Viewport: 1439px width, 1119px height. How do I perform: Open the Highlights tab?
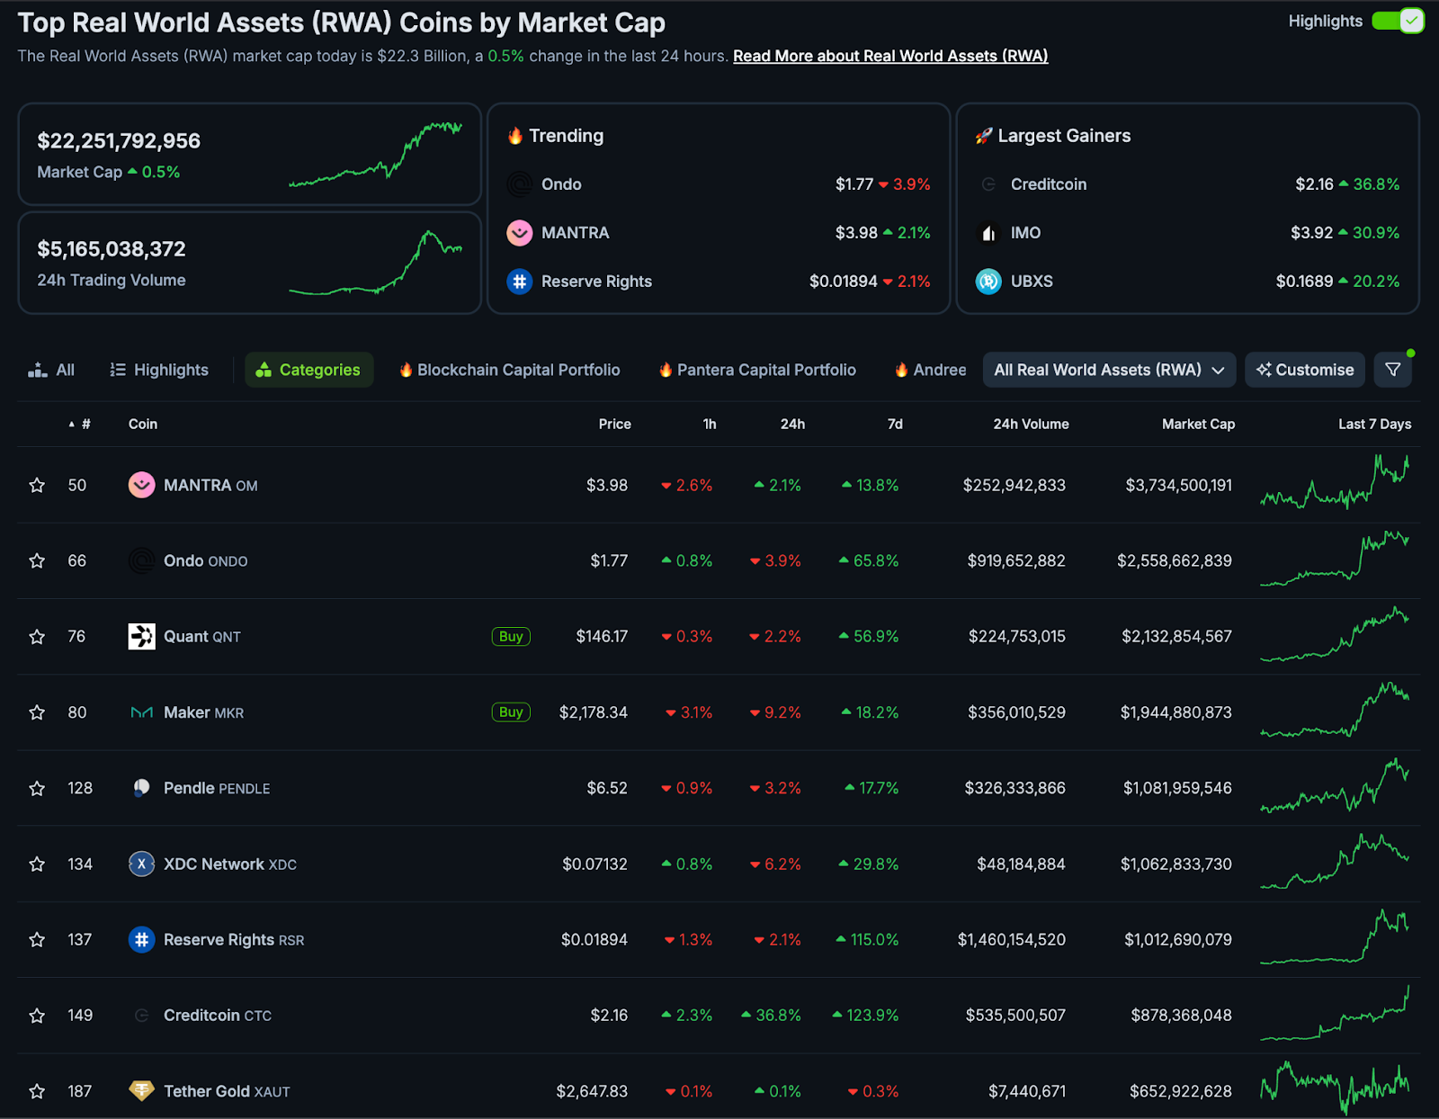coord(159,370)
